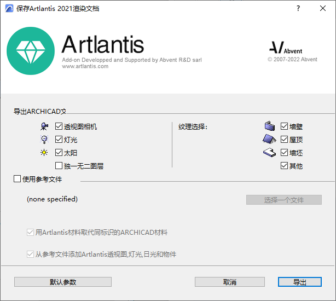Click the roof icon beside 屋顶
Viewport: 336px width, 301px height.
[x=269, y=139]
